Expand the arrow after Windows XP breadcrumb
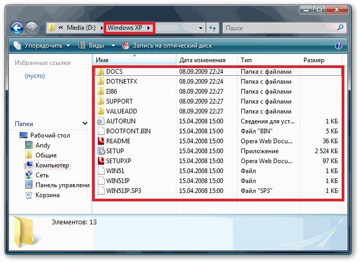 (149, 28)
